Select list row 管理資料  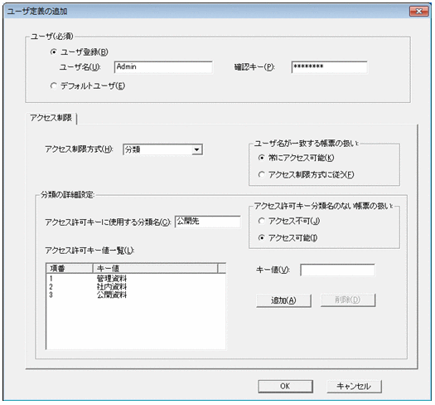(136, 278)
